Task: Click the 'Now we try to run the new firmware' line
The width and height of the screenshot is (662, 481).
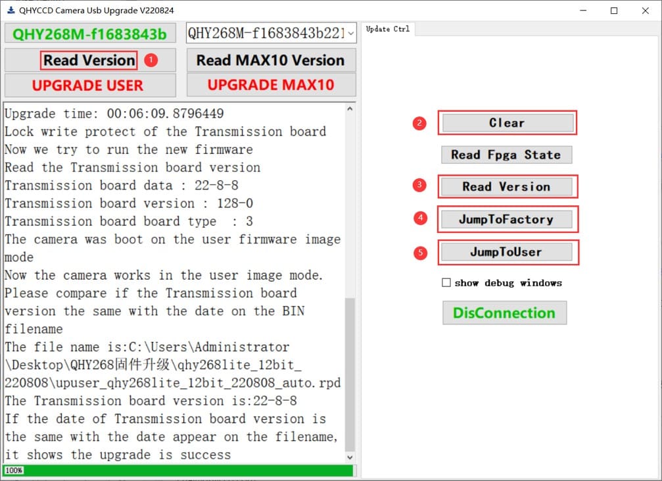Action: tap(129, 149)
